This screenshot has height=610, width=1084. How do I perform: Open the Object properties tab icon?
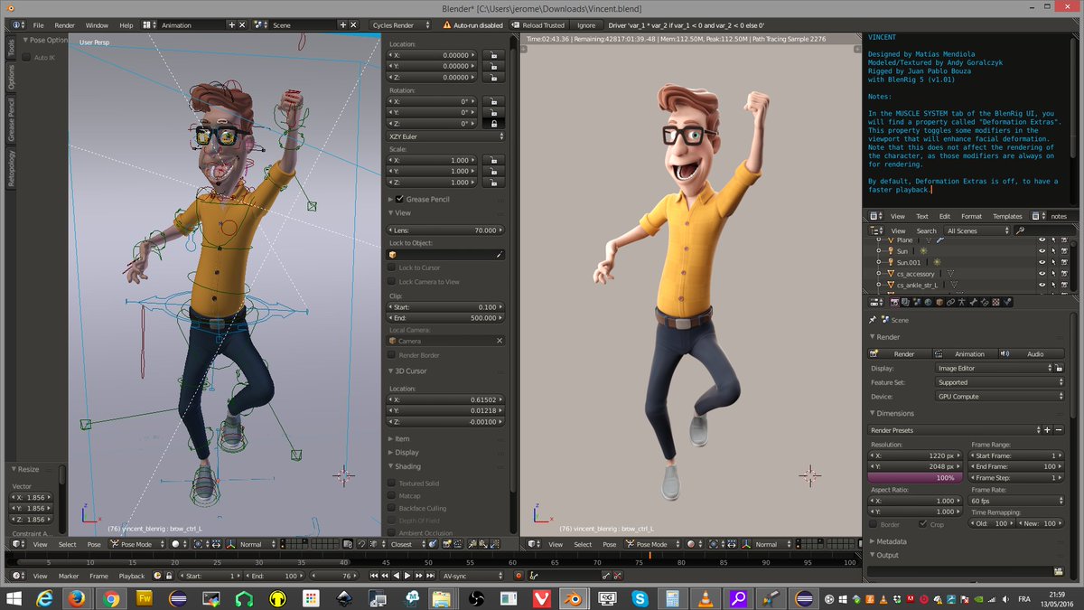point(939,303)
